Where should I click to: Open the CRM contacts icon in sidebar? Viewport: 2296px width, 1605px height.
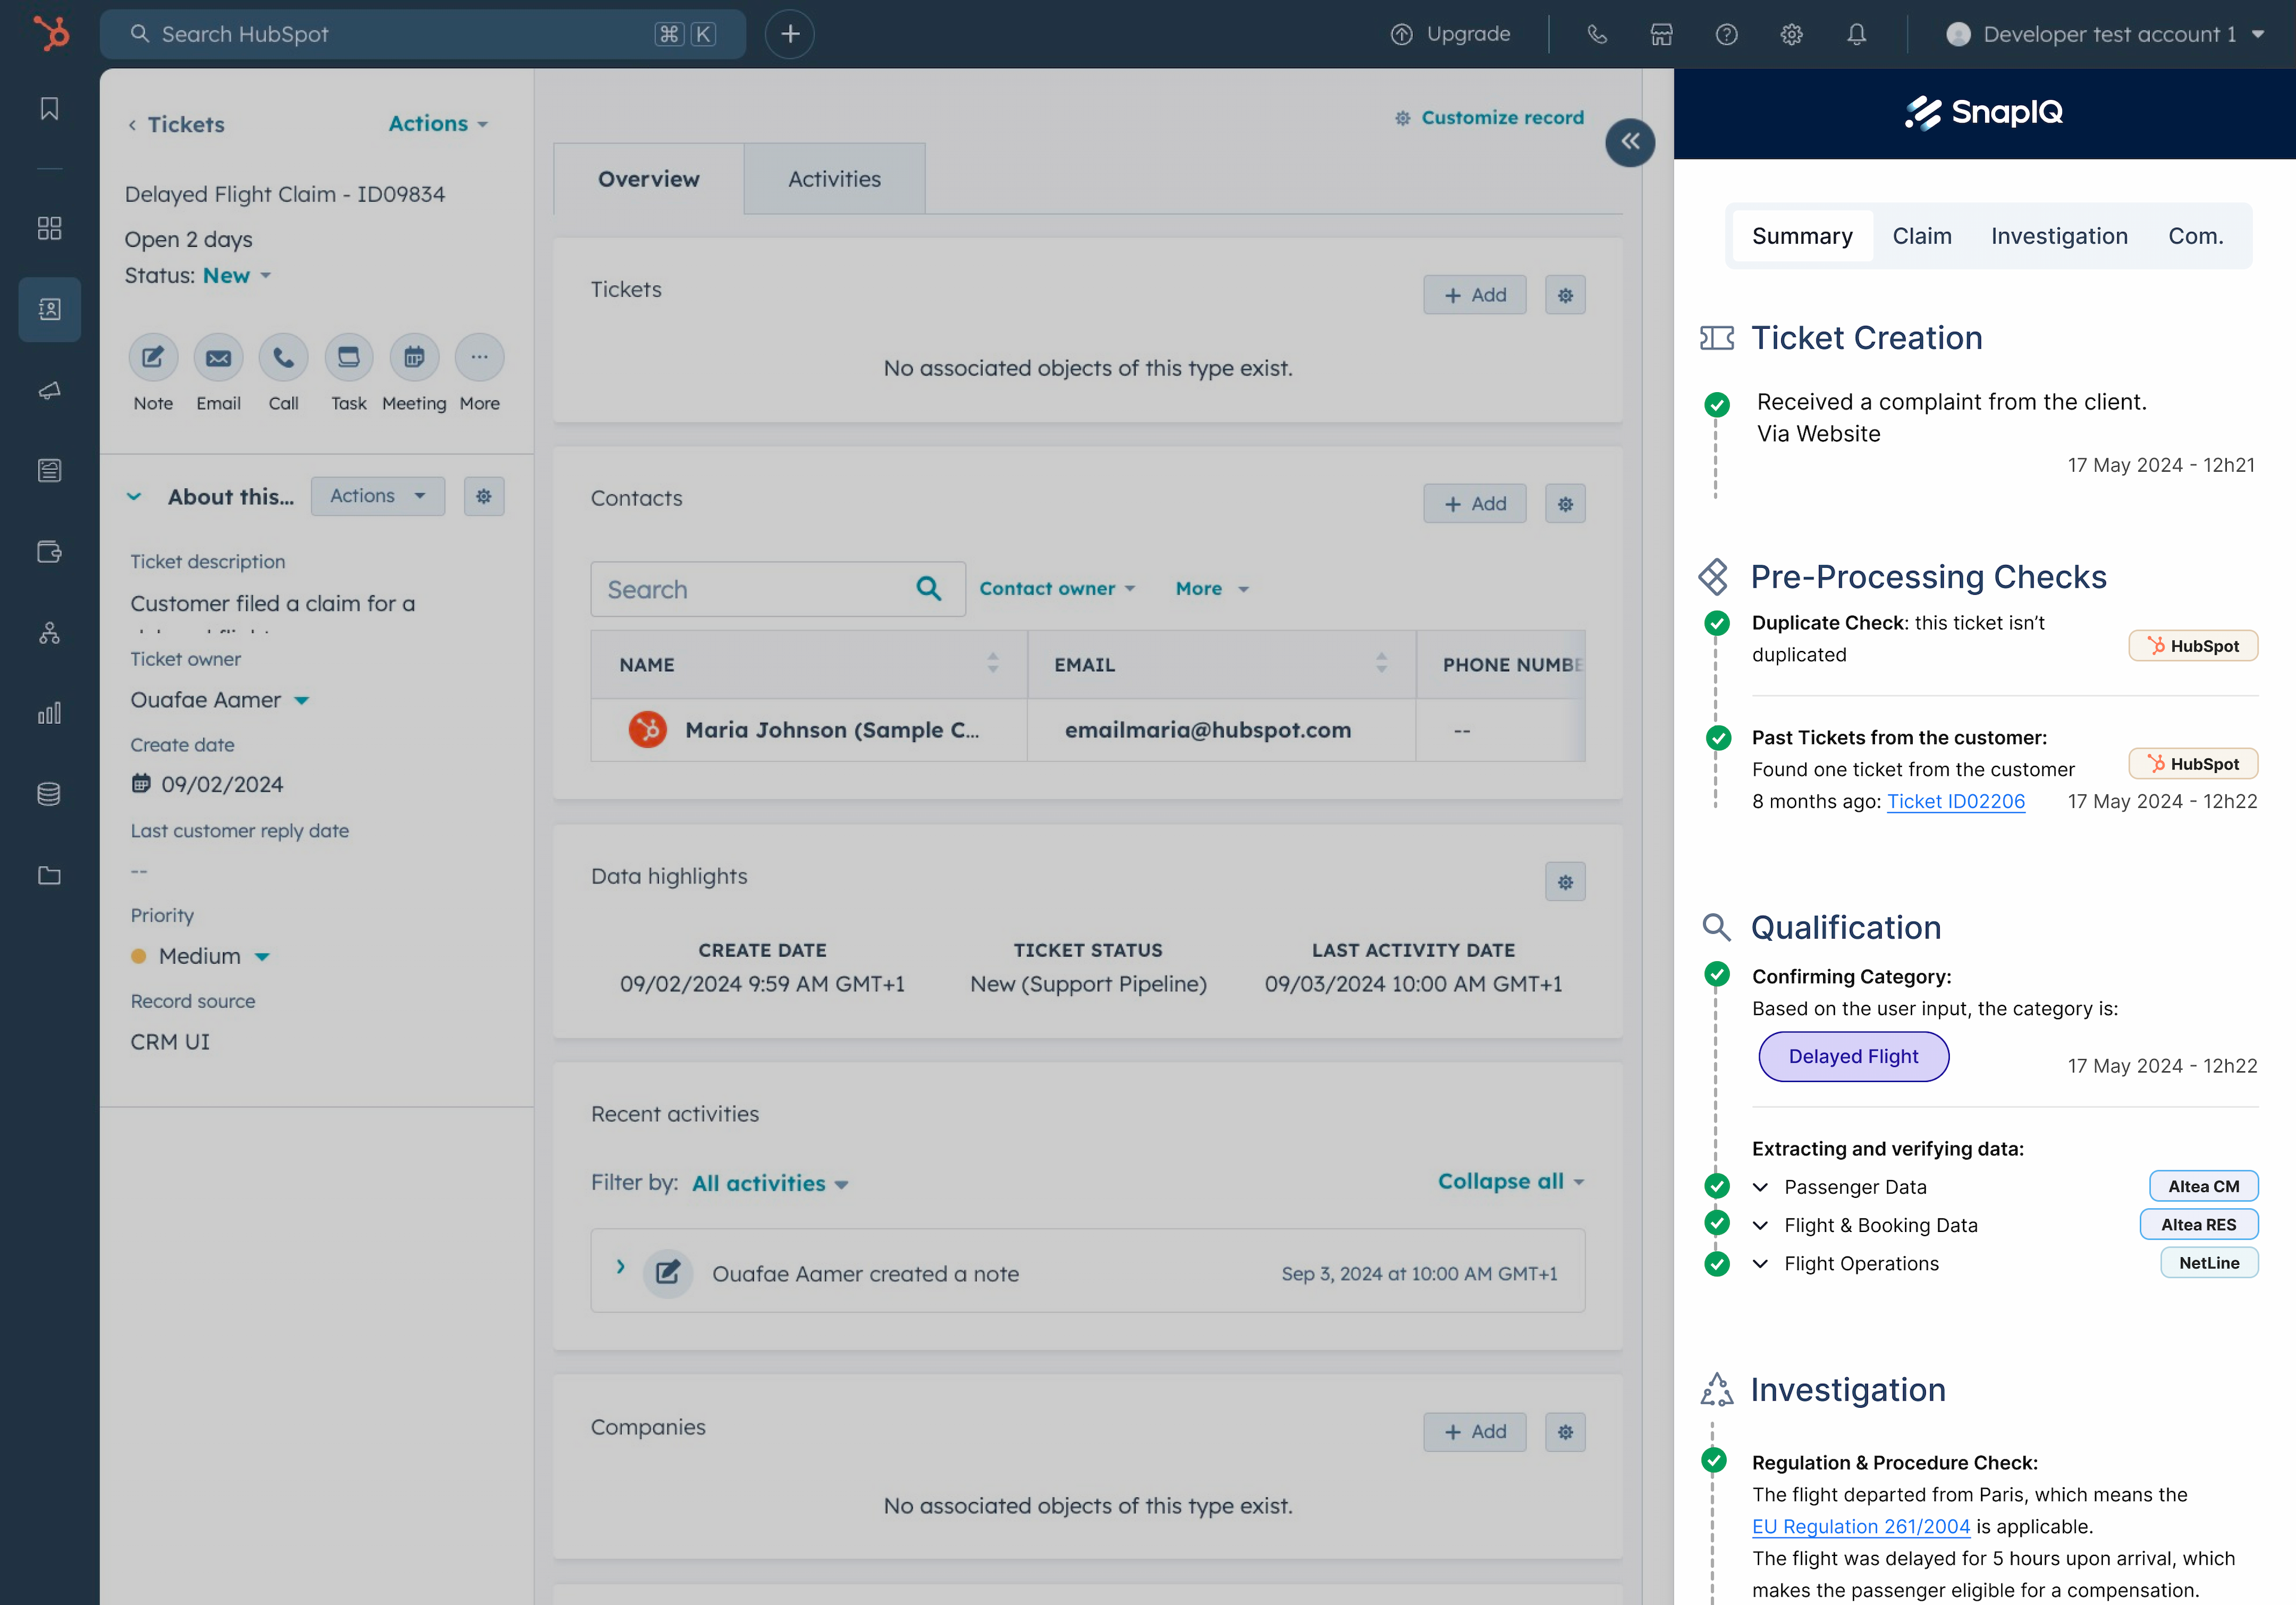49,309
